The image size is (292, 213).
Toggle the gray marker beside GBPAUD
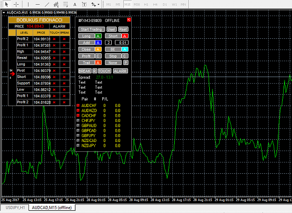pyautogui.click(x=78, y=126)
